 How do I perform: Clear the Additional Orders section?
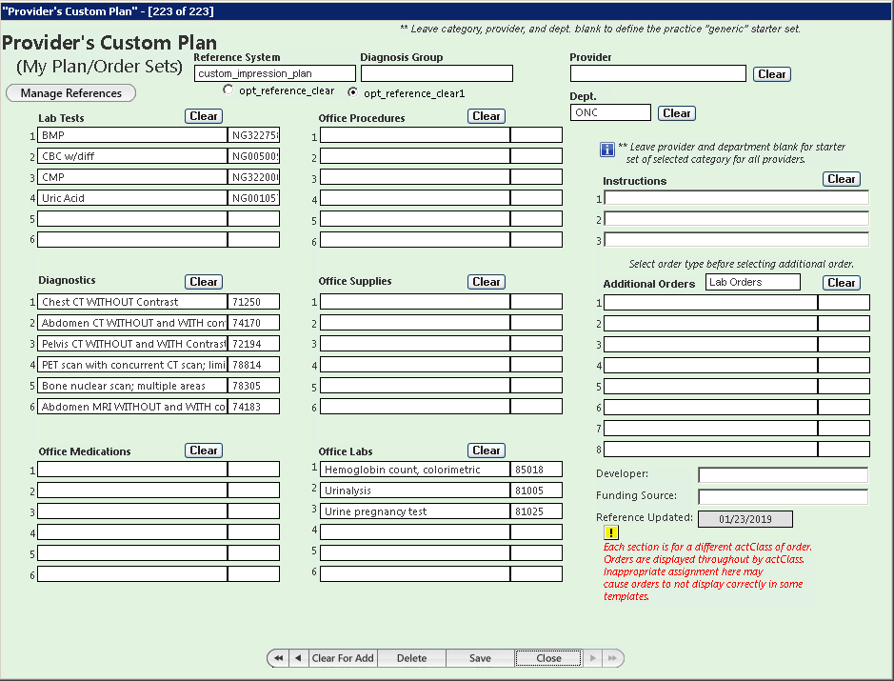coord(842,283)
